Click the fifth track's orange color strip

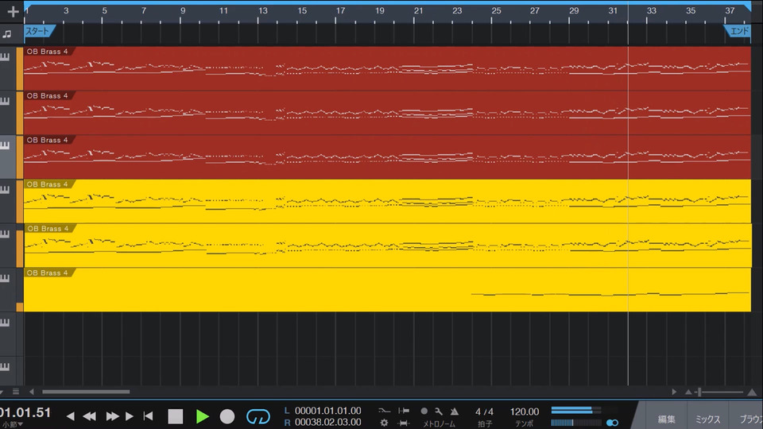pyautogui.click(x=20, y=249)
